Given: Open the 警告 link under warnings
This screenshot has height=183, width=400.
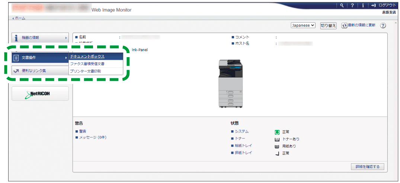Looking at the screenshot, I should coord(82,131).
